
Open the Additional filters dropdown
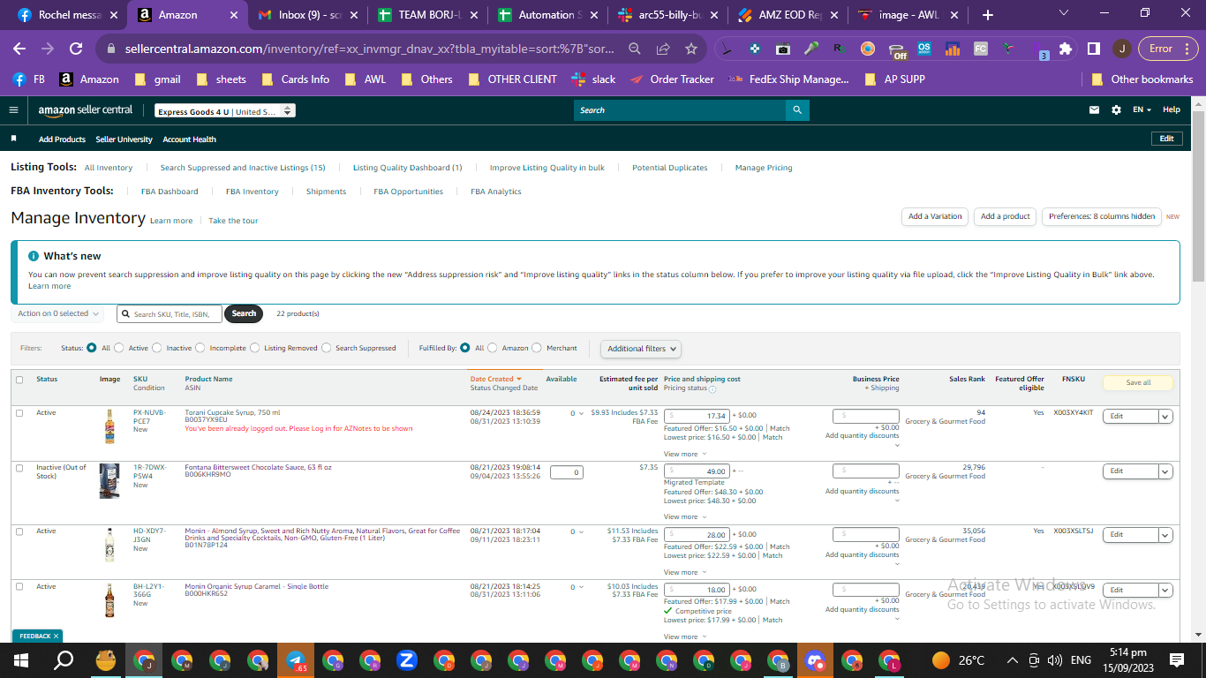coord(641,349)
